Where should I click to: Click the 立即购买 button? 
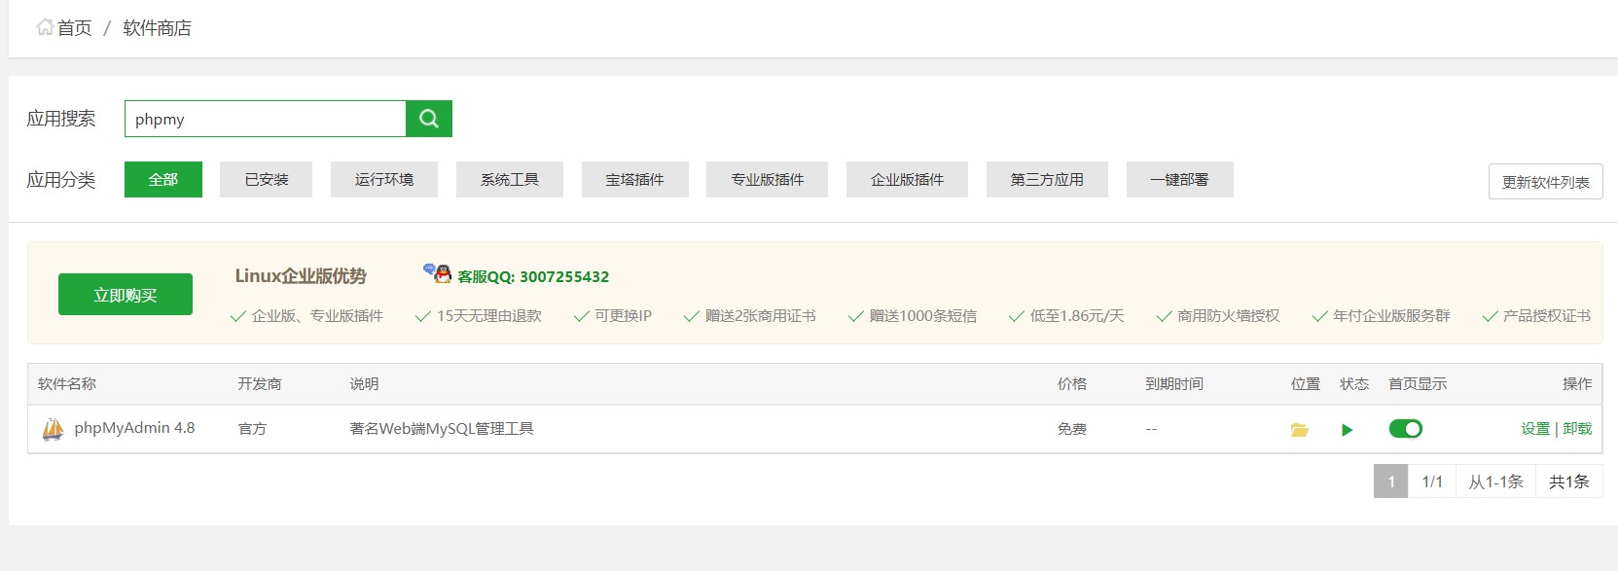coord(126,295)
